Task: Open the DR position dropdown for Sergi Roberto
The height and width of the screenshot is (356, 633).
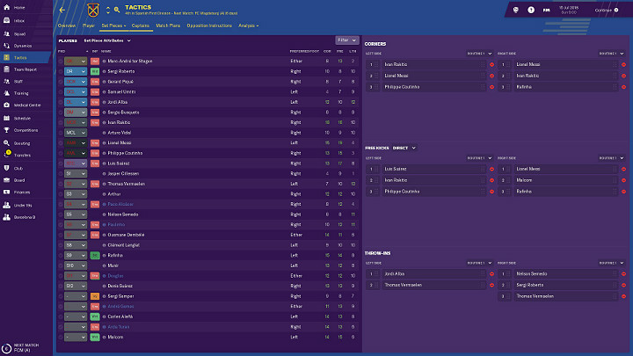Action: point(76,71)
